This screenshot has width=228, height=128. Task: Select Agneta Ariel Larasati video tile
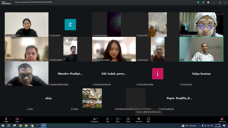[x=114, y=49]
